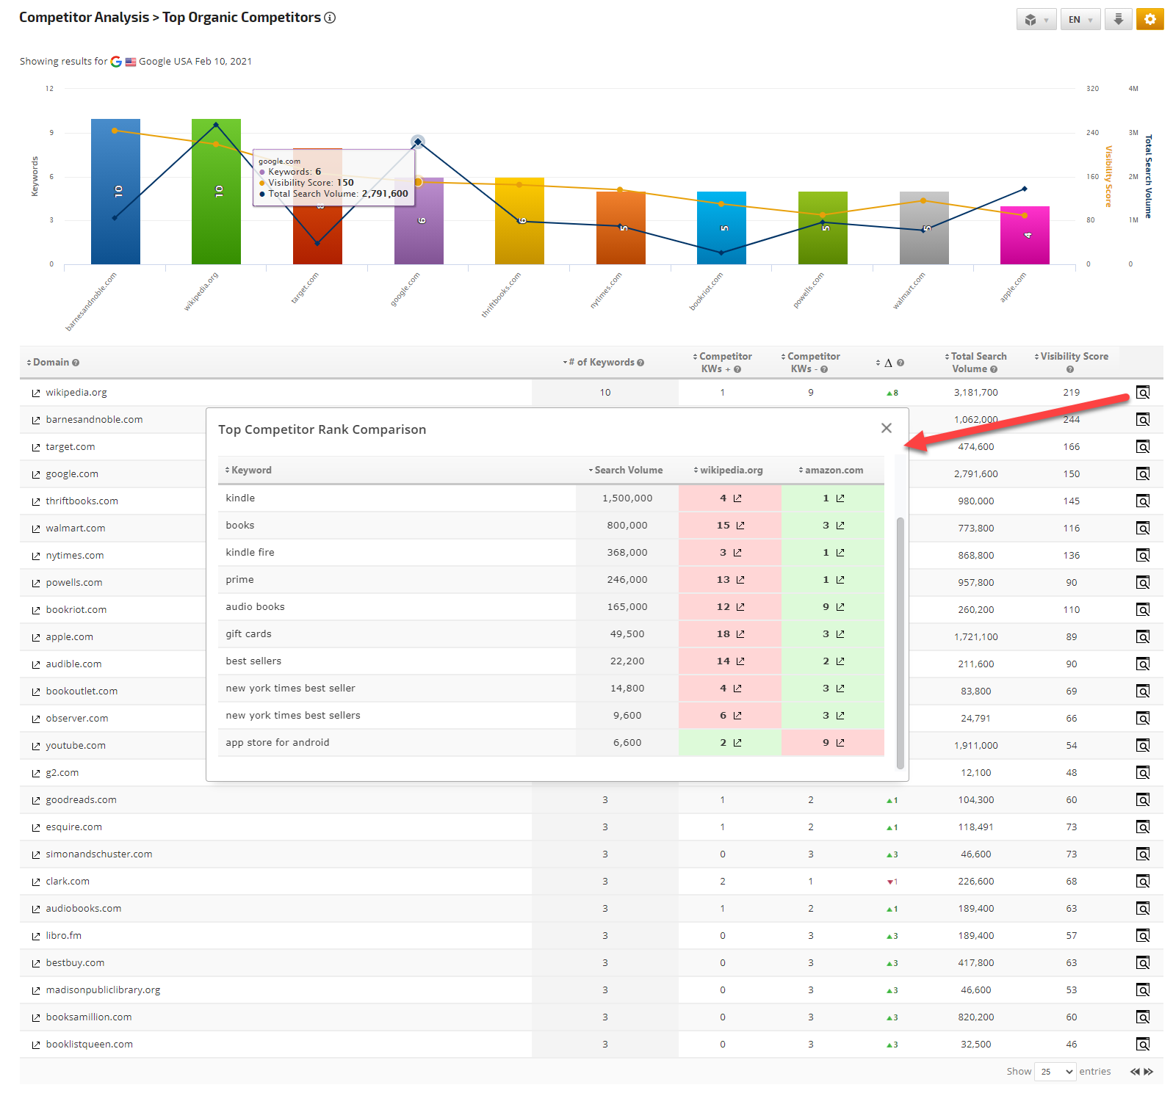Sort table by Visibility Score column
Viewport: 1173px width, 1093px height.
(1072, 357)
